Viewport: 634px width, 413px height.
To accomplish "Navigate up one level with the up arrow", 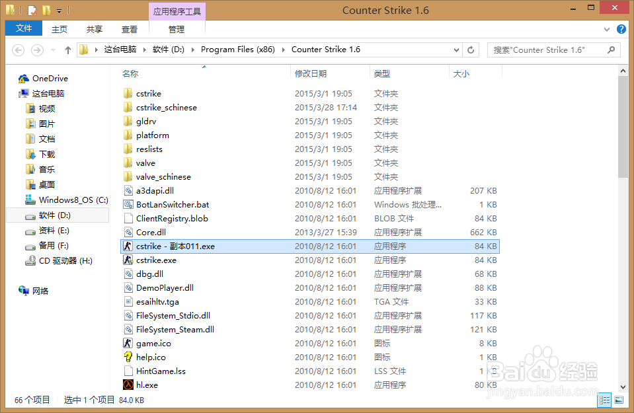I will pos(67,49).
